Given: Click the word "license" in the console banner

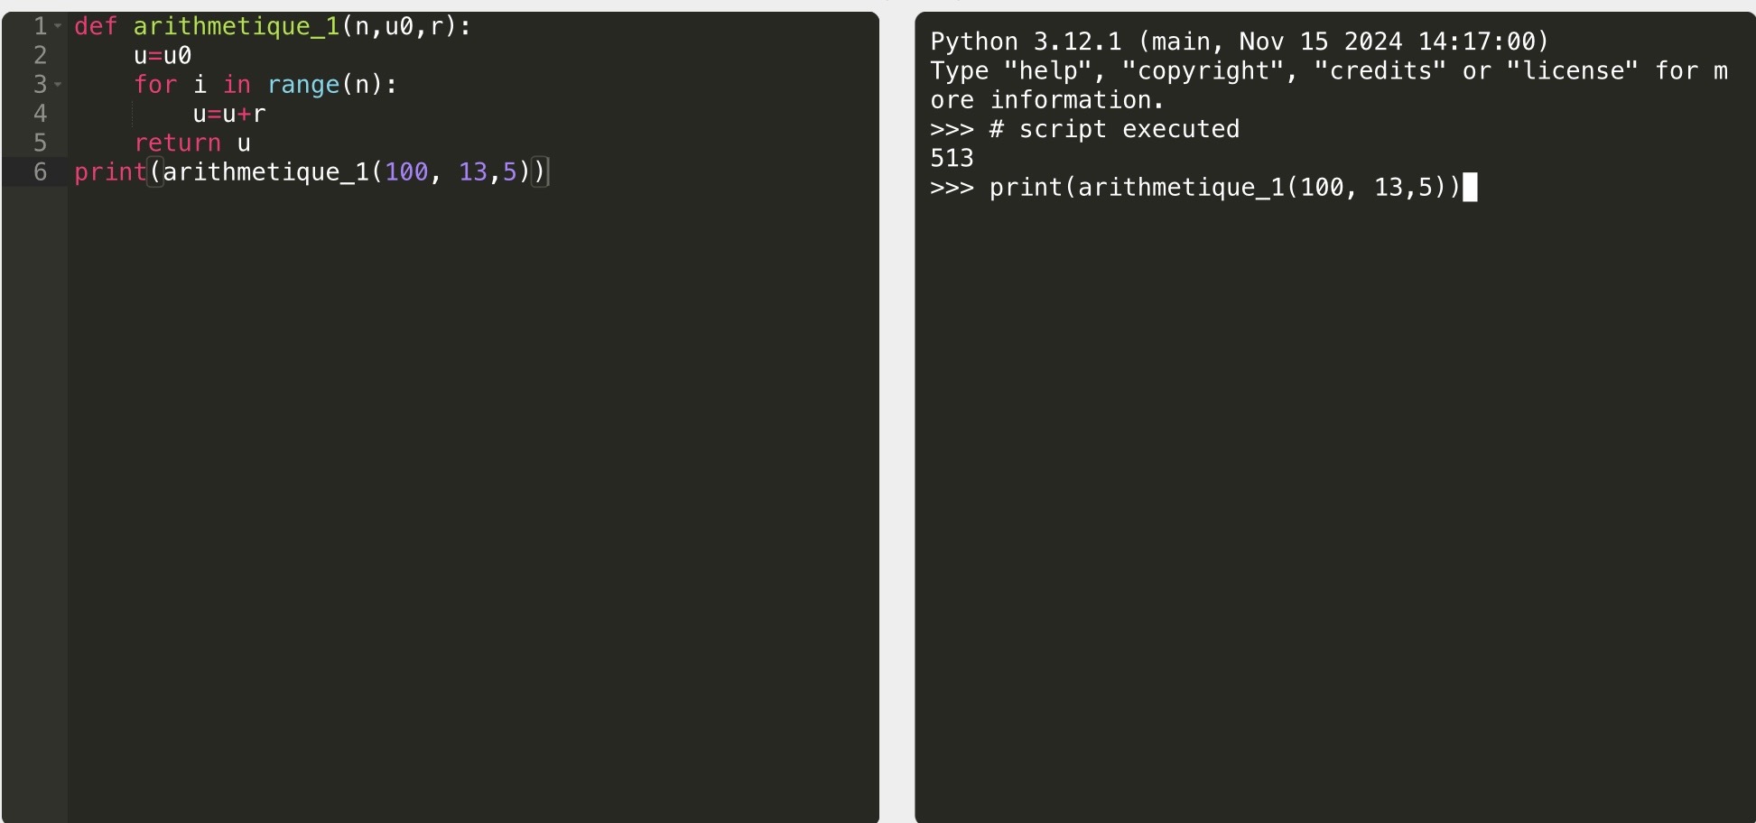Looking at the screenshot, I should click(x=1572, y=70).
